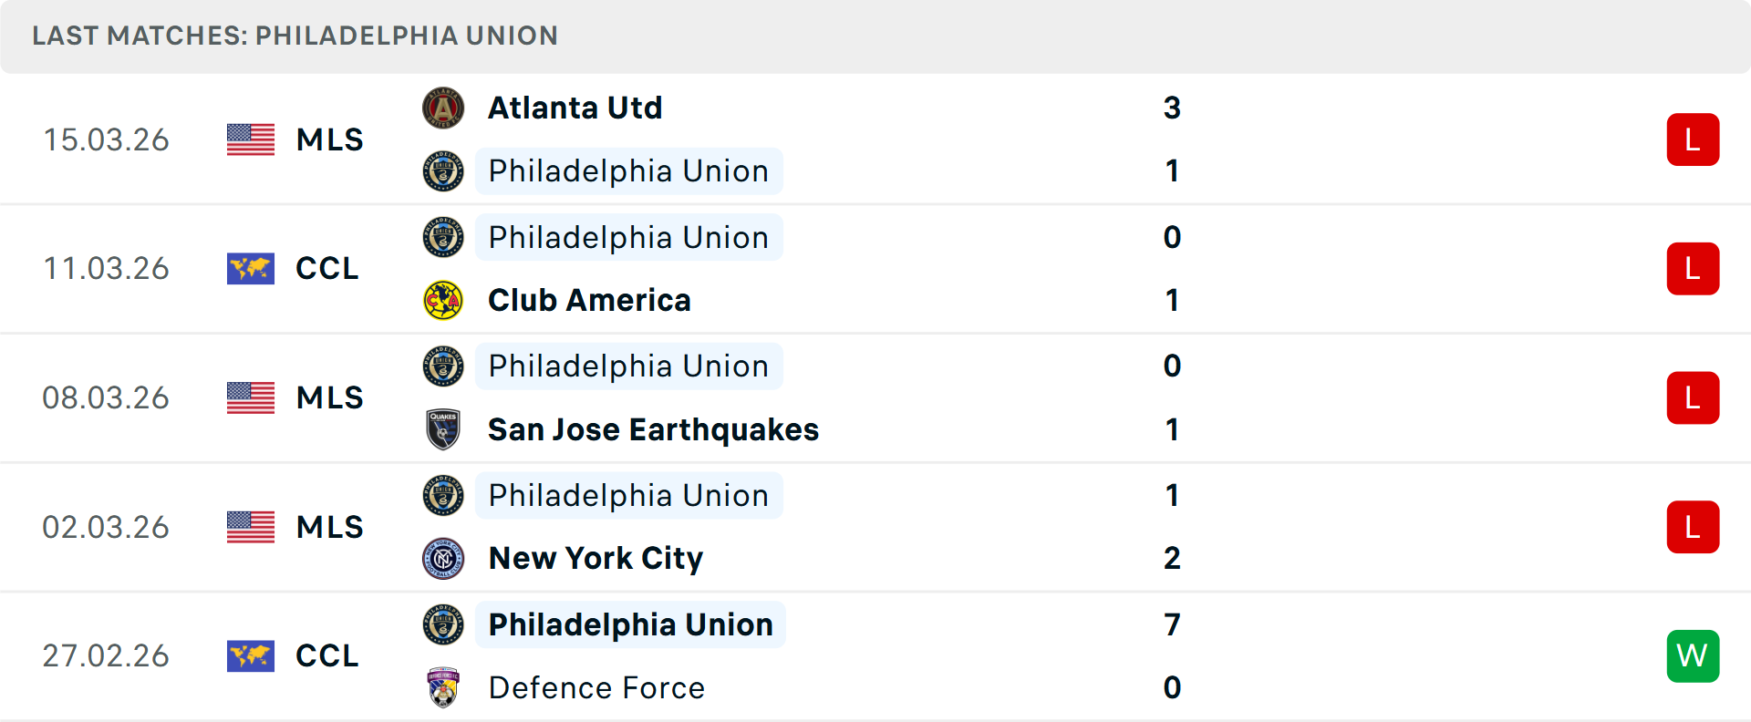Open the Philadelphia Union team page link

click(627, 170)
